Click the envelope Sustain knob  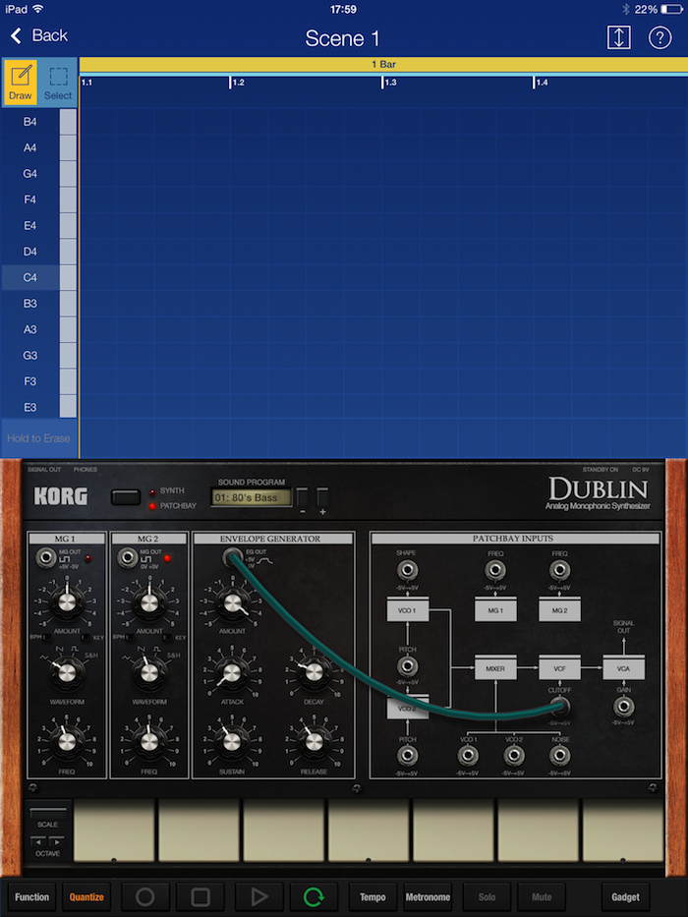coord(232,741)
